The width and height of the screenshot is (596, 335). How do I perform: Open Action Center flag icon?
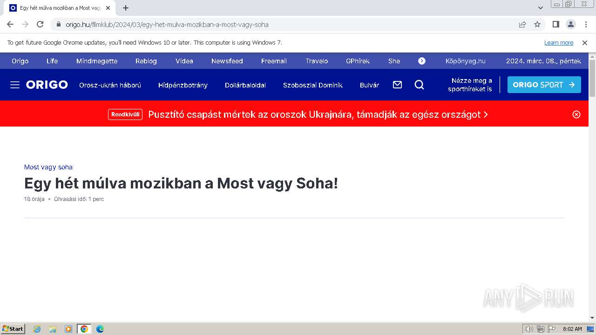coord(552,329)
